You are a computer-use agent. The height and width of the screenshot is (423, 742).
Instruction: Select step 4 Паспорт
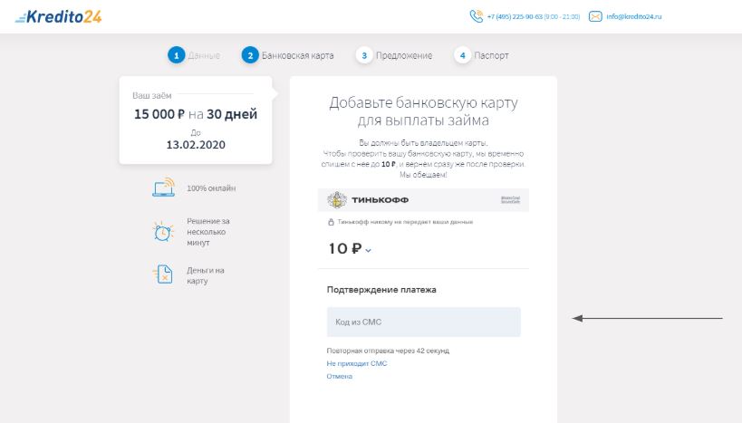tap(482, 55)
